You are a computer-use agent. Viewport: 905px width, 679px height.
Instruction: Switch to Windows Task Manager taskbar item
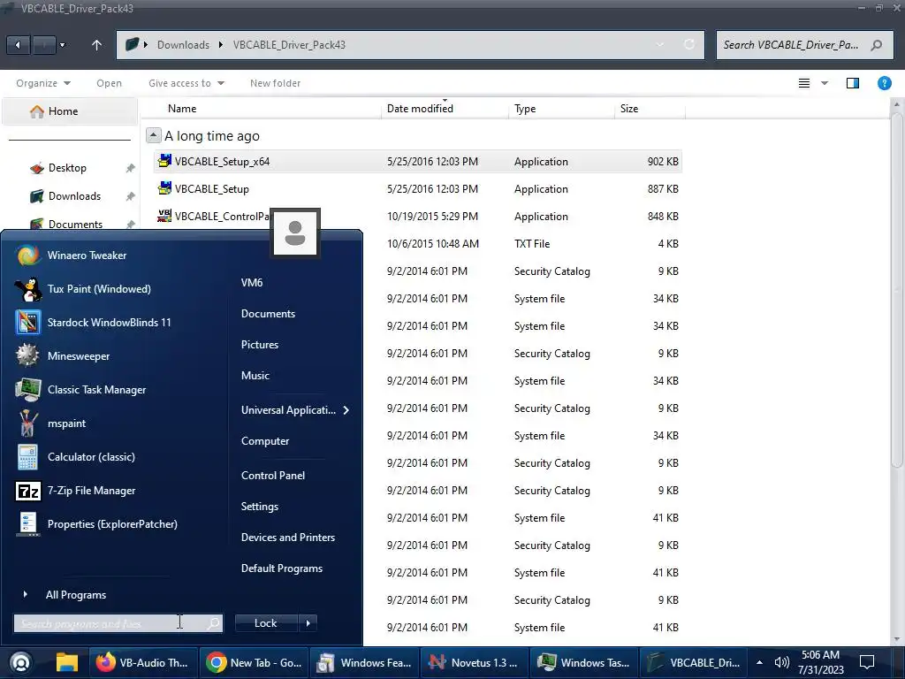(584, 662)
